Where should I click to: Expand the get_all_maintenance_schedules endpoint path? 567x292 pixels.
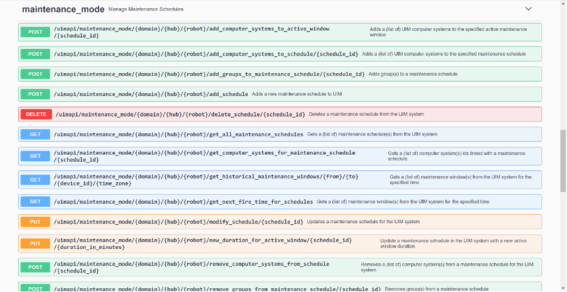tap(178, 134)
